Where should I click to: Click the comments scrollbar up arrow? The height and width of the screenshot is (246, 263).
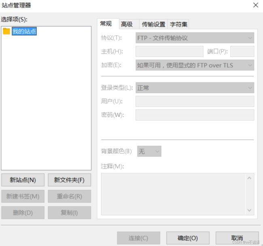[249, 178]
